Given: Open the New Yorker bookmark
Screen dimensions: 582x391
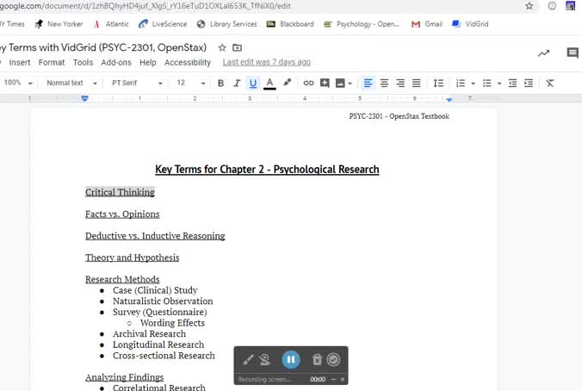Looking at the screenshot, I should tap(59, 24).
